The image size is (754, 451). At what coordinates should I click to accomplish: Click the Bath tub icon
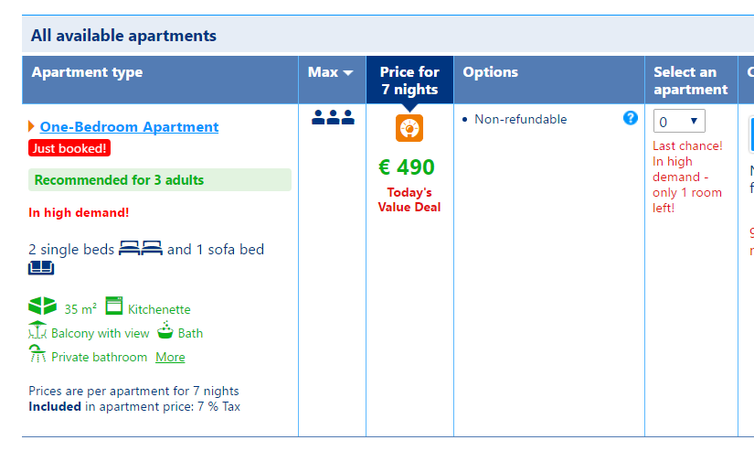click(165, 330)
